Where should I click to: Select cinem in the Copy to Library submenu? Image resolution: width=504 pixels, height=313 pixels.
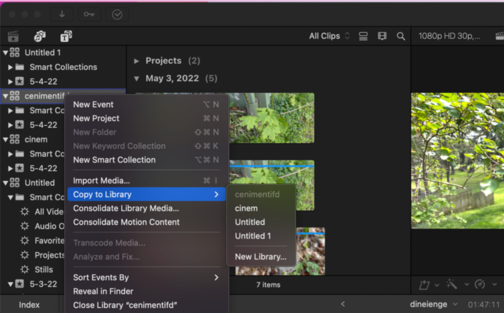246,208
